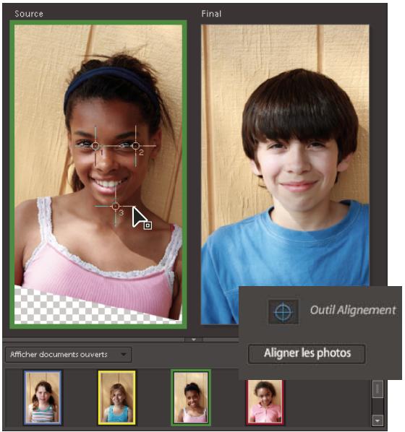This screenshot has width=405, height=432.
Task: Collapse the photo bin with center arrow
Action: 194,340
